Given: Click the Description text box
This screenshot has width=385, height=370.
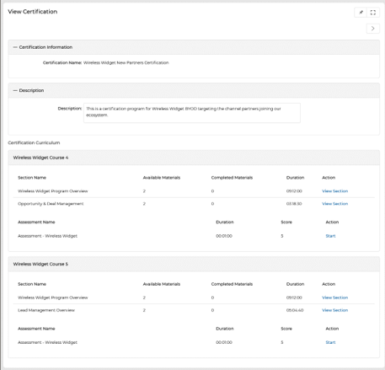Looking at the screenshot, I should (x=192, y=113).
